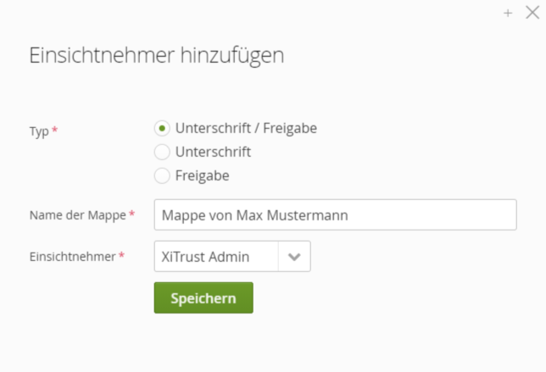Click the plus icon in the top corner
Viewport: 546px width, 372px height.
pos(508,13)
